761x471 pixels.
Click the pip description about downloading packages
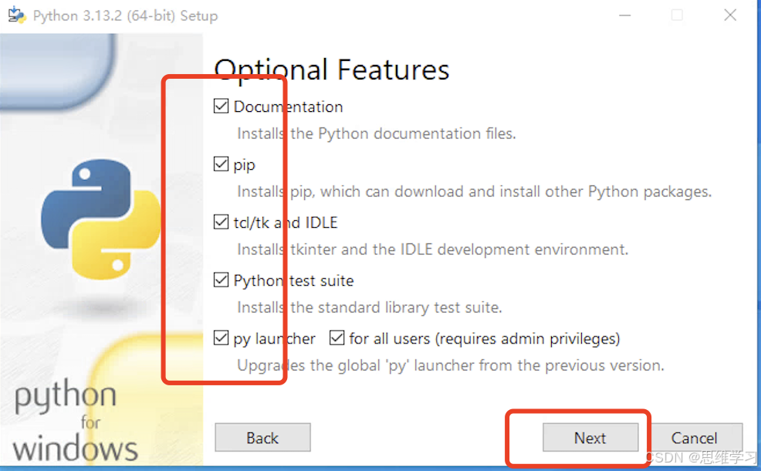point(474,191)
